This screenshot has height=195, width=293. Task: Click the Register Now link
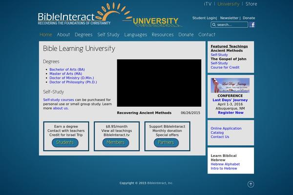click(231, 113)
